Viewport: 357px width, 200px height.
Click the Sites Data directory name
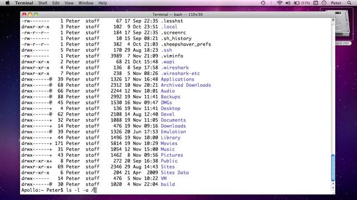coord(175,173)
